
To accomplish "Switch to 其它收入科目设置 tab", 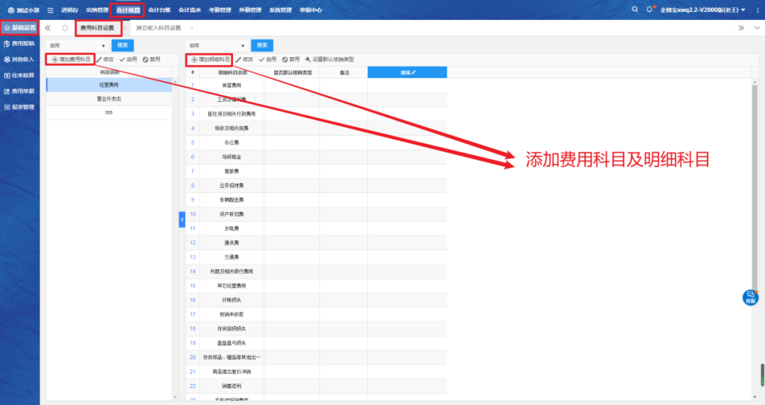I will click(159, 28).
